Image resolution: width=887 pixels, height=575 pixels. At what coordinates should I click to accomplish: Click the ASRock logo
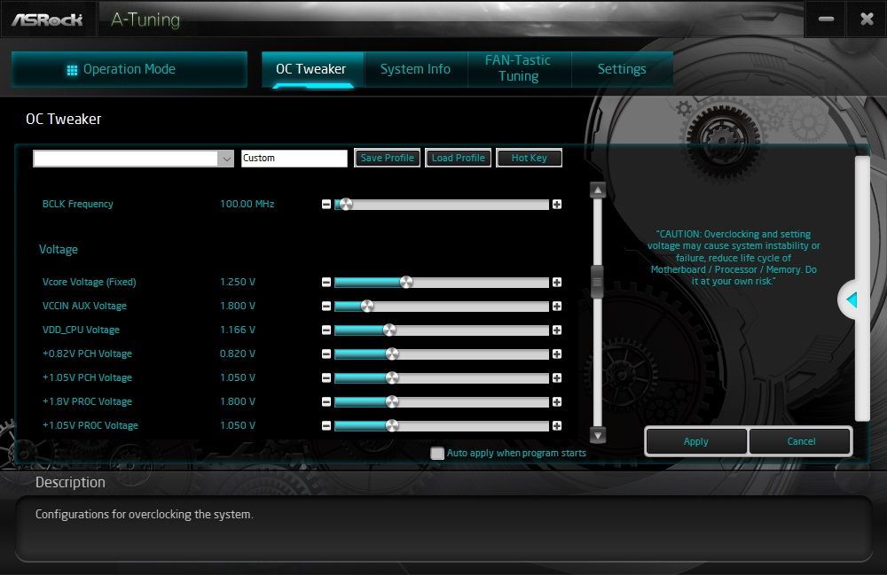(x=47, y=19)
